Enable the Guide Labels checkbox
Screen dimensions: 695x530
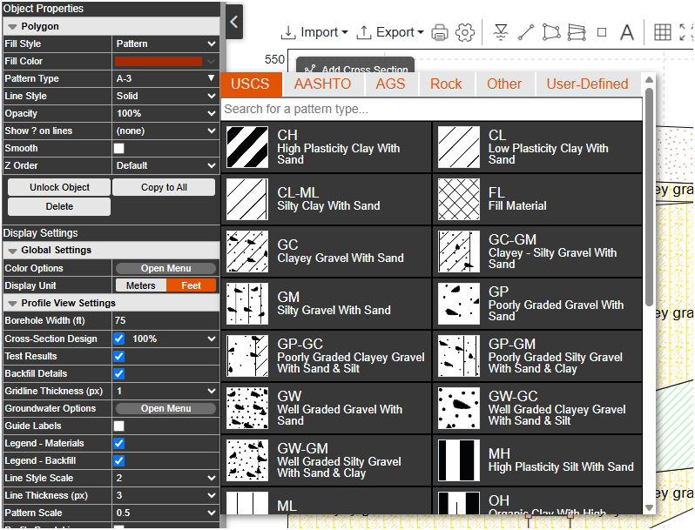tap(118, 426)
